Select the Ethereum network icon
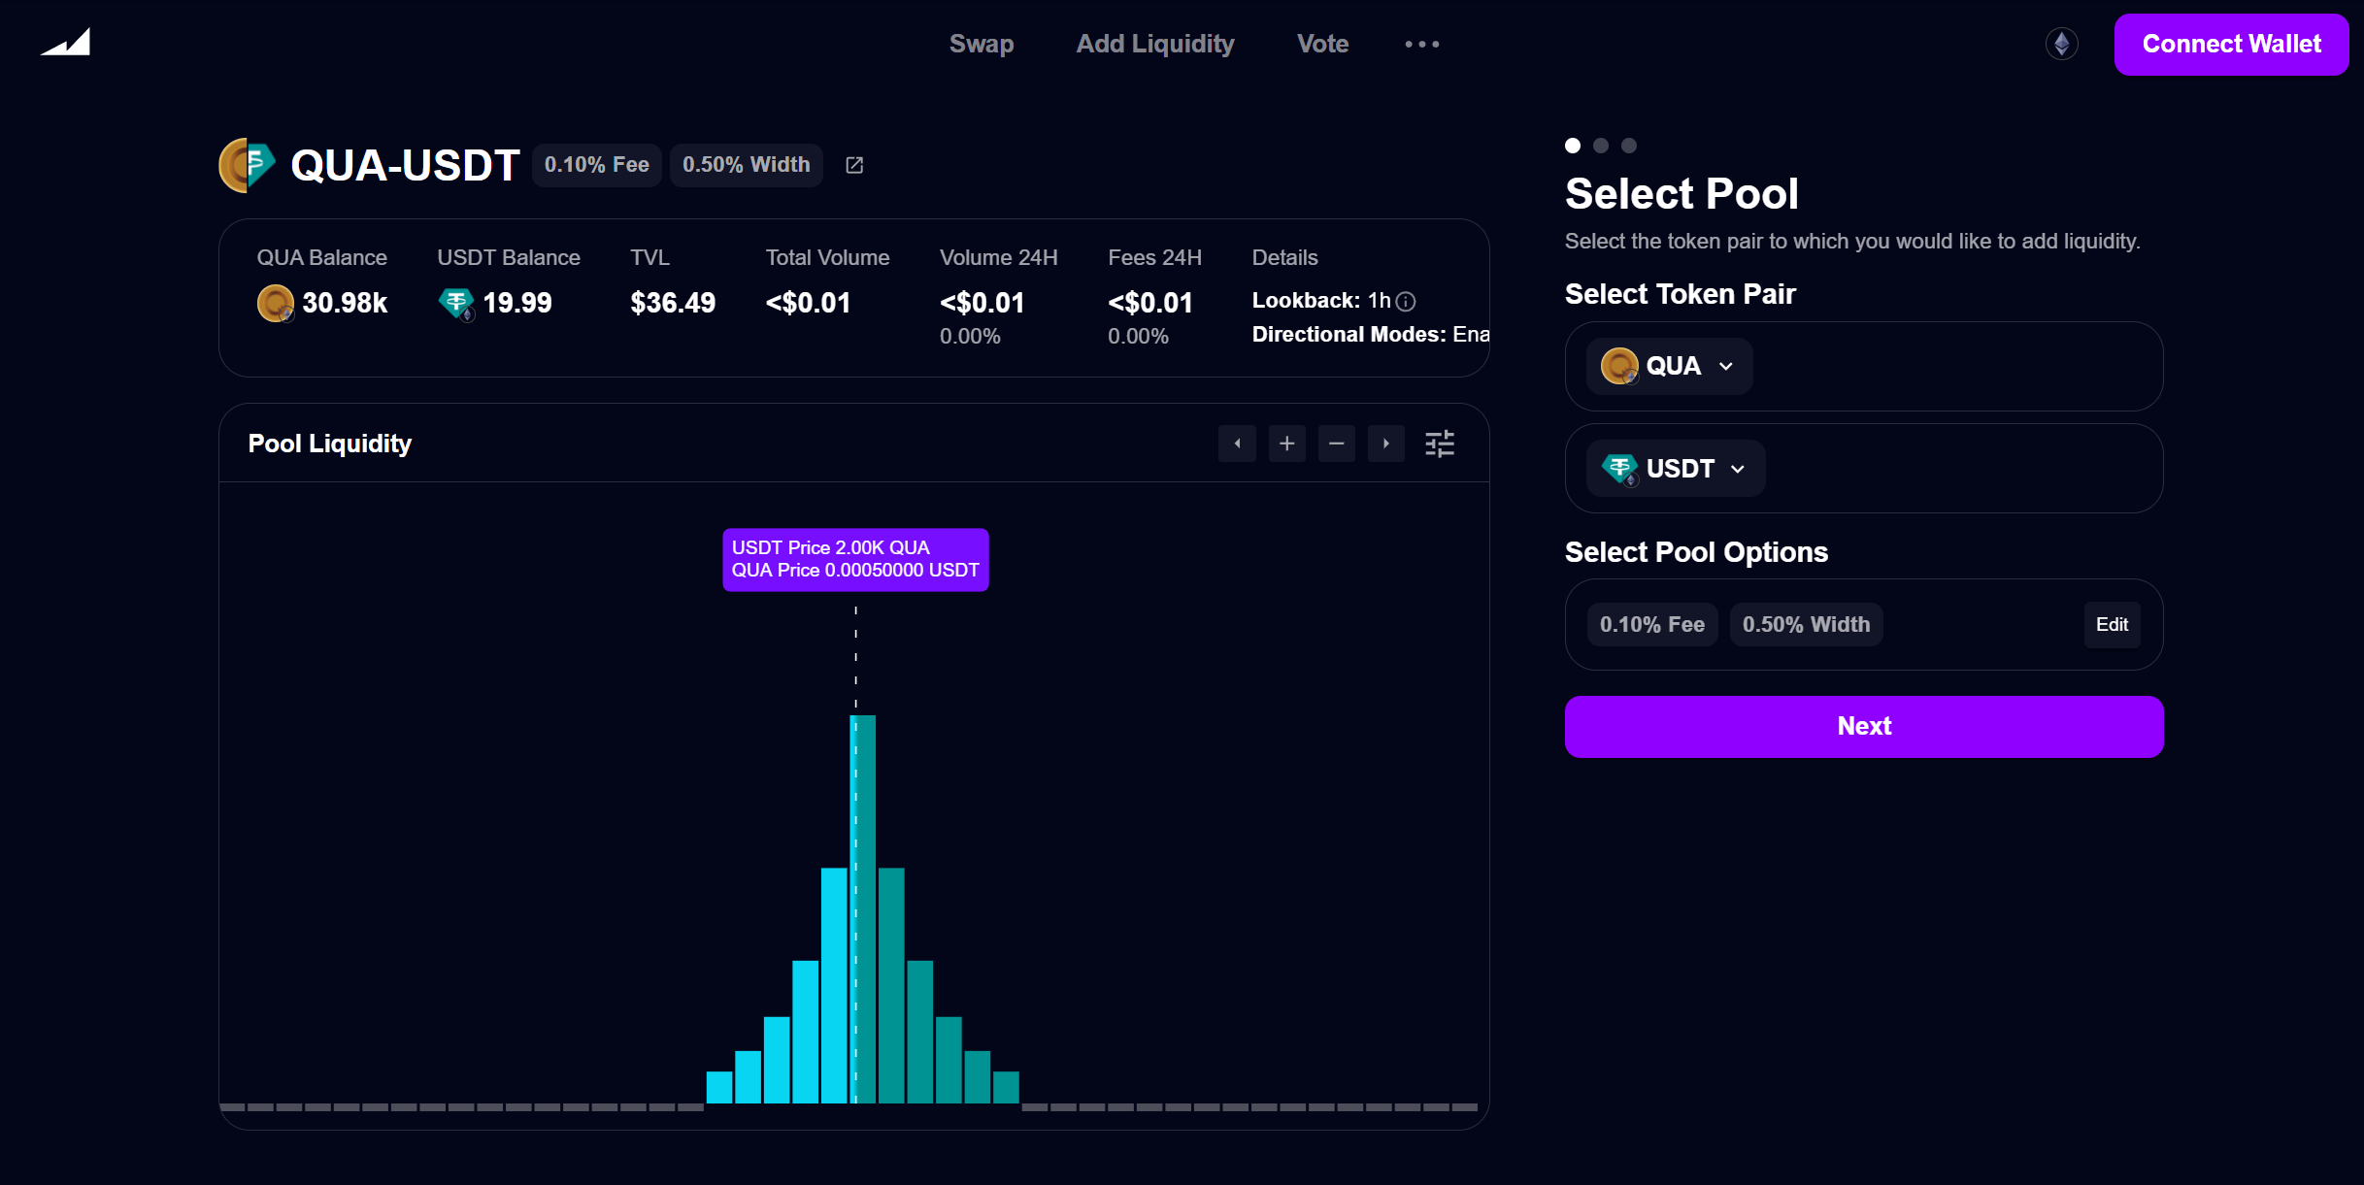 pos(2063,44)
